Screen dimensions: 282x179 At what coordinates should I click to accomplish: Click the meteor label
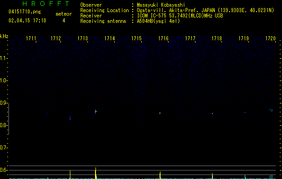coord(64,14)
